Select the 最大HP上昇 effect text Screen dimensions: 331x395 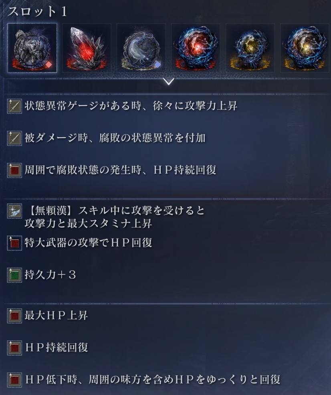coord(56,315)
